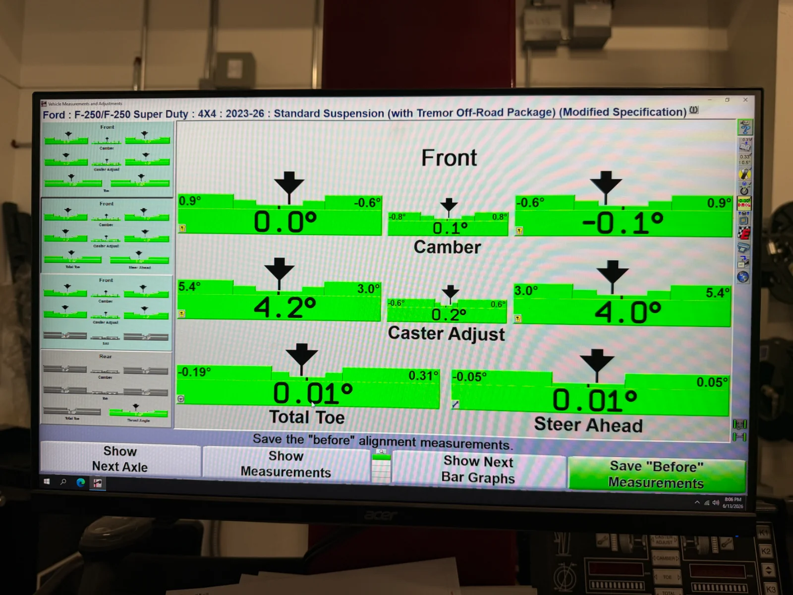The height and width of the screenshot is (595, 793).
Task: Click right camber yellow adjustment icon
Action: pos(519,231)
